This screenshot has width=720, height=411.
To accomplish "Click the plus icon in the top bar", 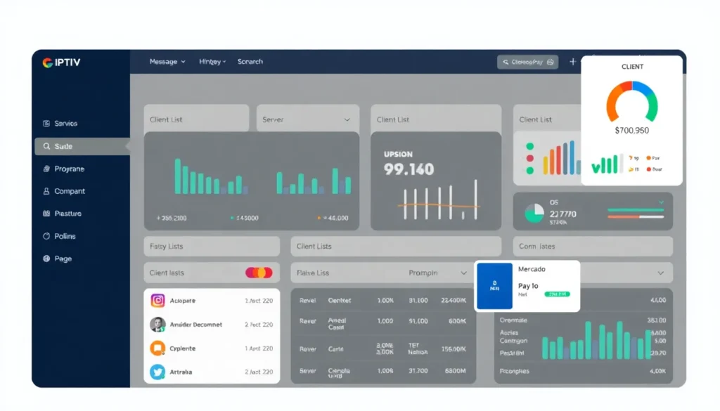I will click(x=572, y=62).
